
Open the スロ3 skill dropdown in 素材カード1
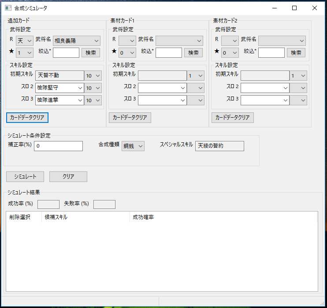point(162,100)
